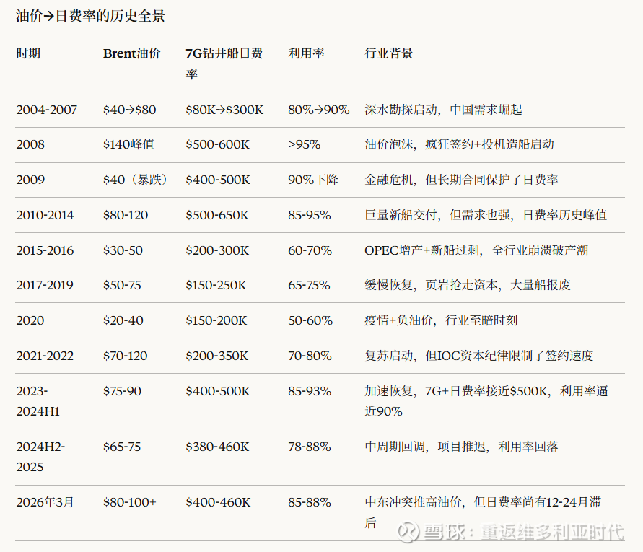Select the $150-200K day rate cell
This screenshot has width=643, height=552.
pyautogui.click(x=216, y=320)
